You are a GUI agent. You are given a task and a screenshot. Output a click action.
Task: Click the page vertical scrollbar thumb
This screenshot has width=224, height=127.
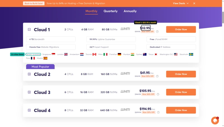click(x=223, y=18)
